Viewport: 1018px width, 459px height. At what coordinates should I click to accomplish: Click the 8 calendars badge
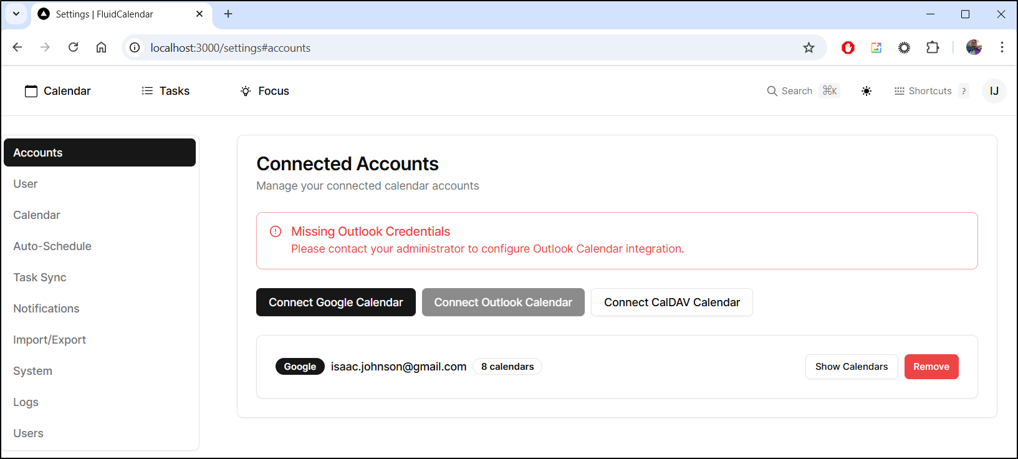pyautogui.click(x=507, y=367)
